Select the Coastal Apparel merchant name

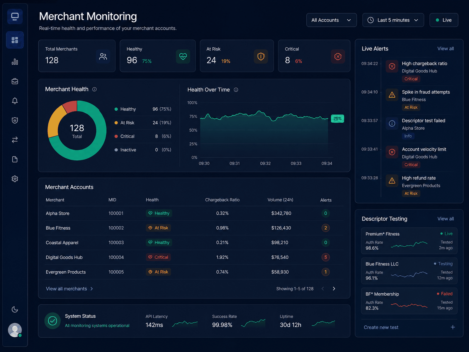coord(62,243)
